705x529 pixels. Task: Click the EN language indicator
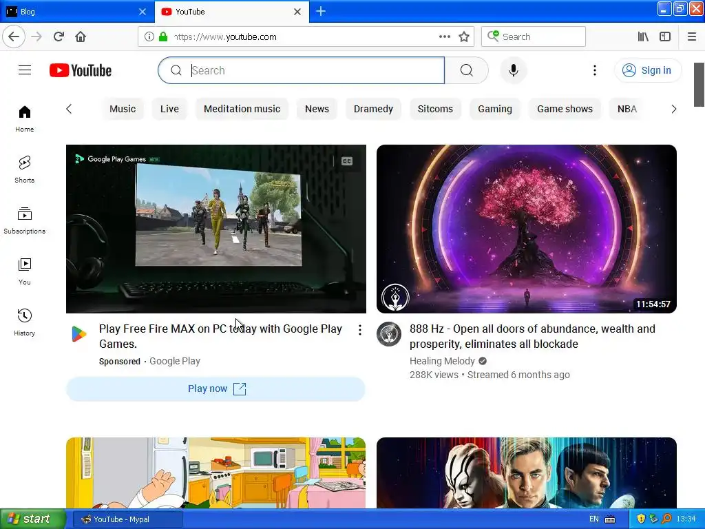pyautogui.click(x=593, y=519)
